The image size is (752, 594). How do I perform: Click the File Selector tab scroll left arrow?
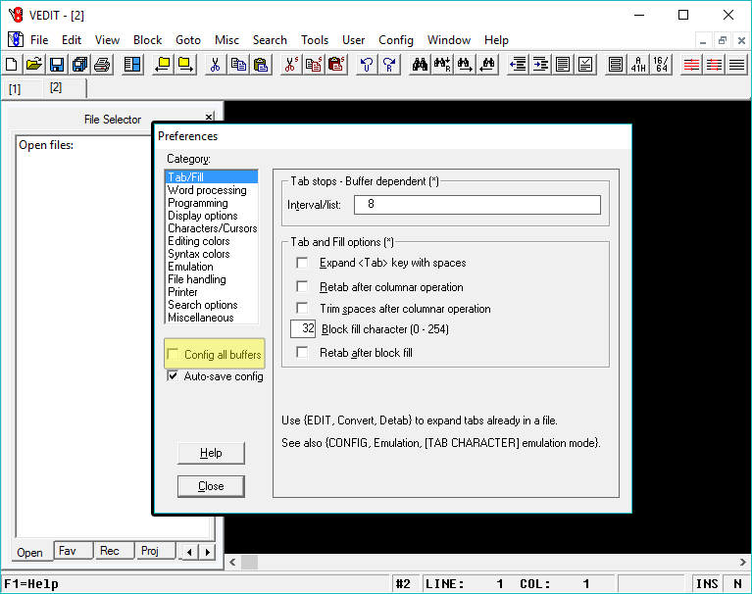tap(190, 552)
